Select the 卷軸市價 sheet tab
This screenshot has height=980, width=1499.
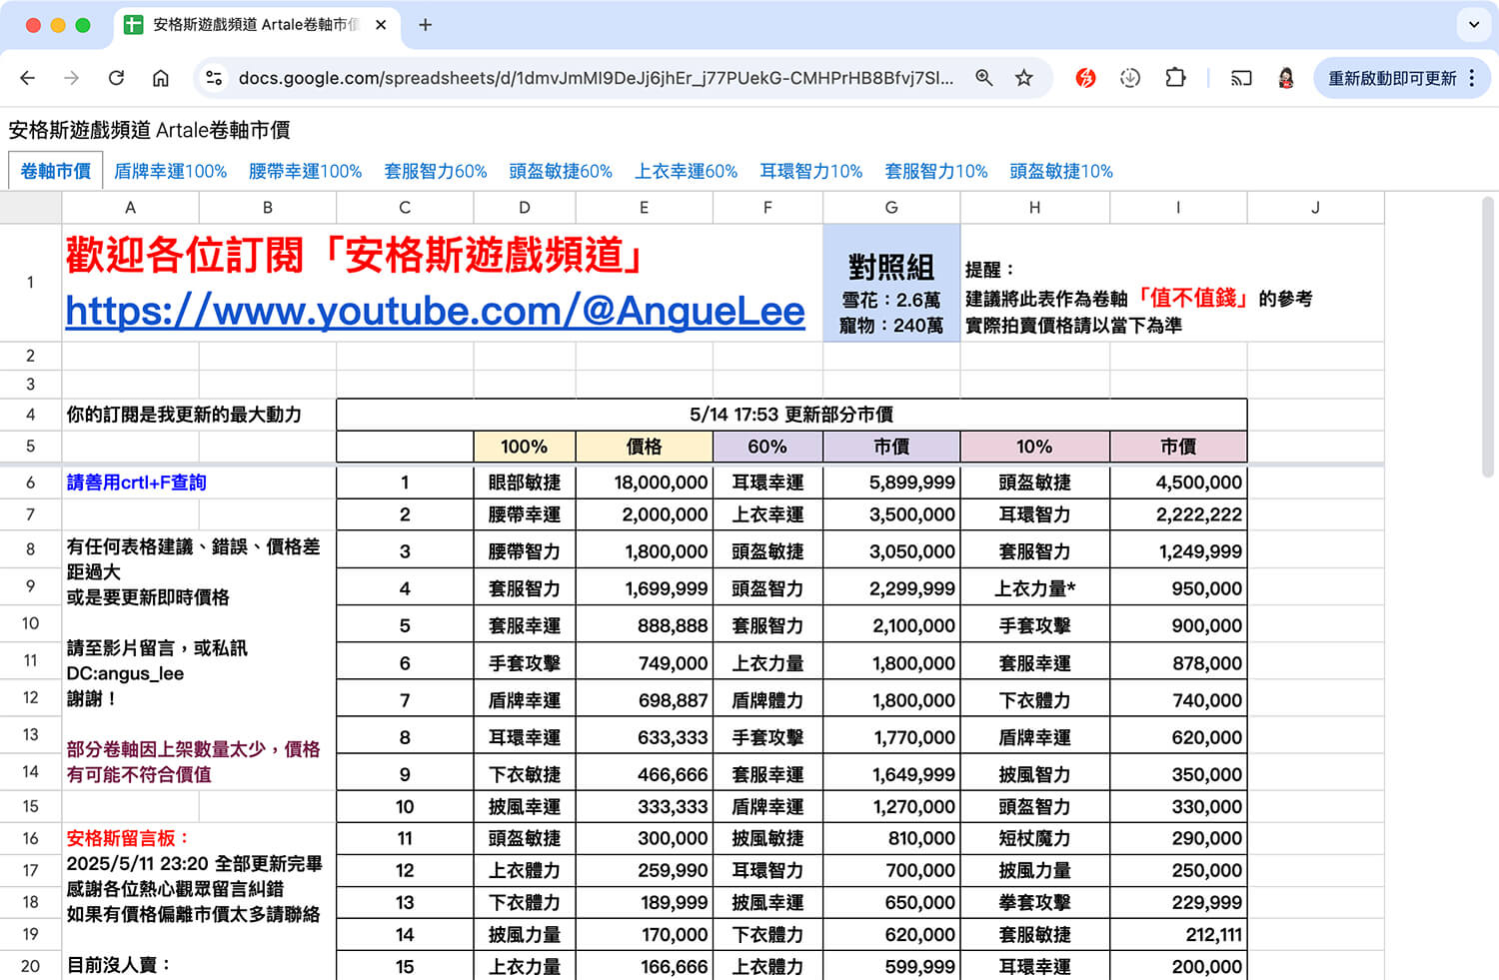coord(55,171)
